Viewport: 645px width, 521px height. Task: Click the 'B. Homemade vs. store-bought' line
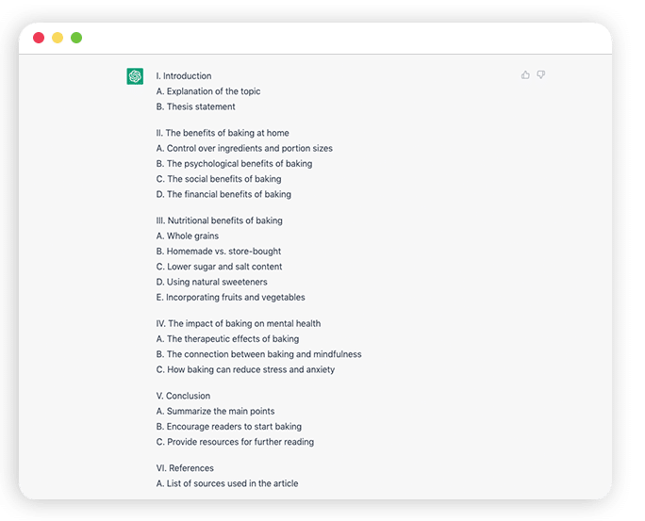click(219, 252)
